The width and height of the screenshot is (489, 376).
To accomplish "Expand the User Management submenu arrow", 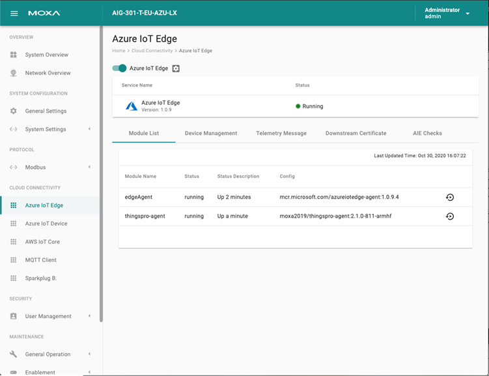I will coord(89,316).
